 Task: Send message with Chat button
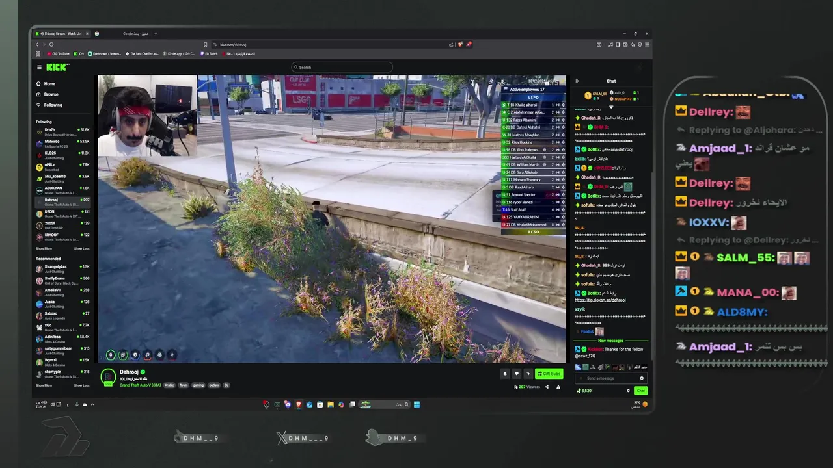tap(641, 391)
